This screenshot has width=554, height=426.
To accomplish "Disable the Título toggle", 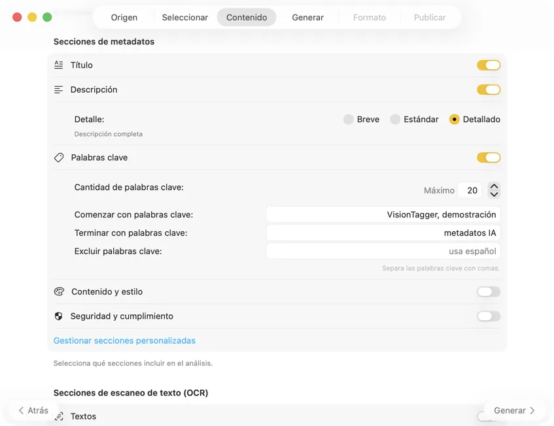I will (489, 65).
